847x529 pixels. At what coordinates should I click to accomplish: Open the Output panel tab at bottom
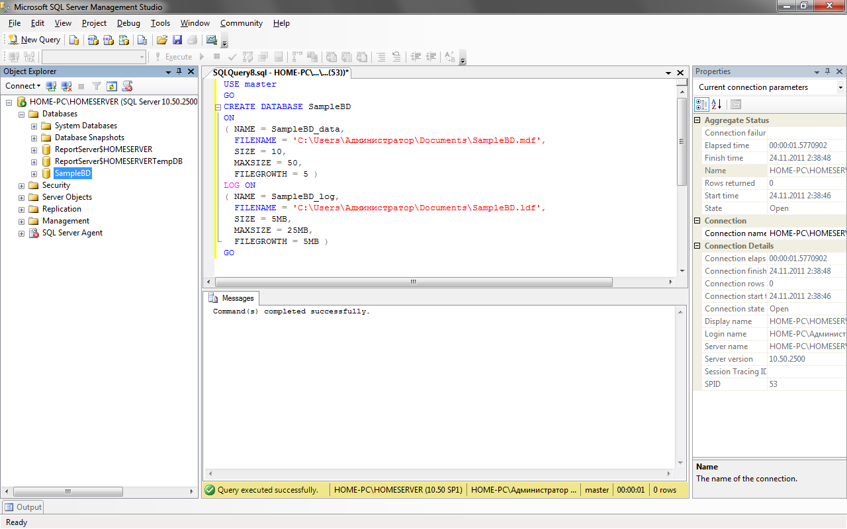coord(23,507)
